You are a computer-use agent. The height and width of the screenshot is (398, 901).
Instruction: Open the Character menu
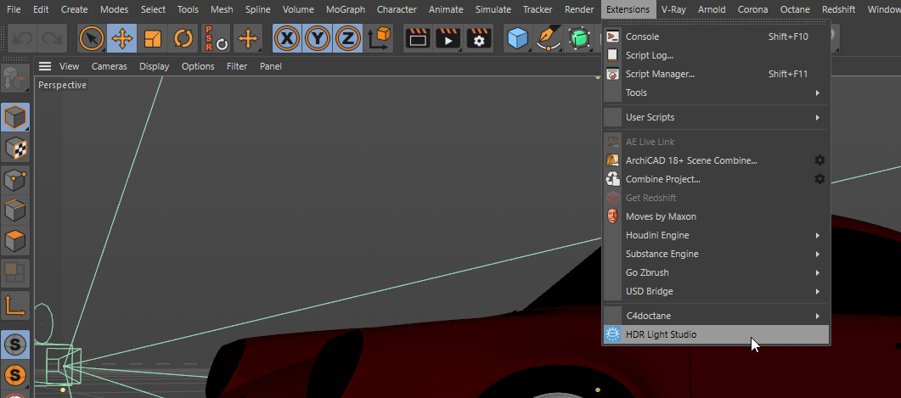point(397,9)
